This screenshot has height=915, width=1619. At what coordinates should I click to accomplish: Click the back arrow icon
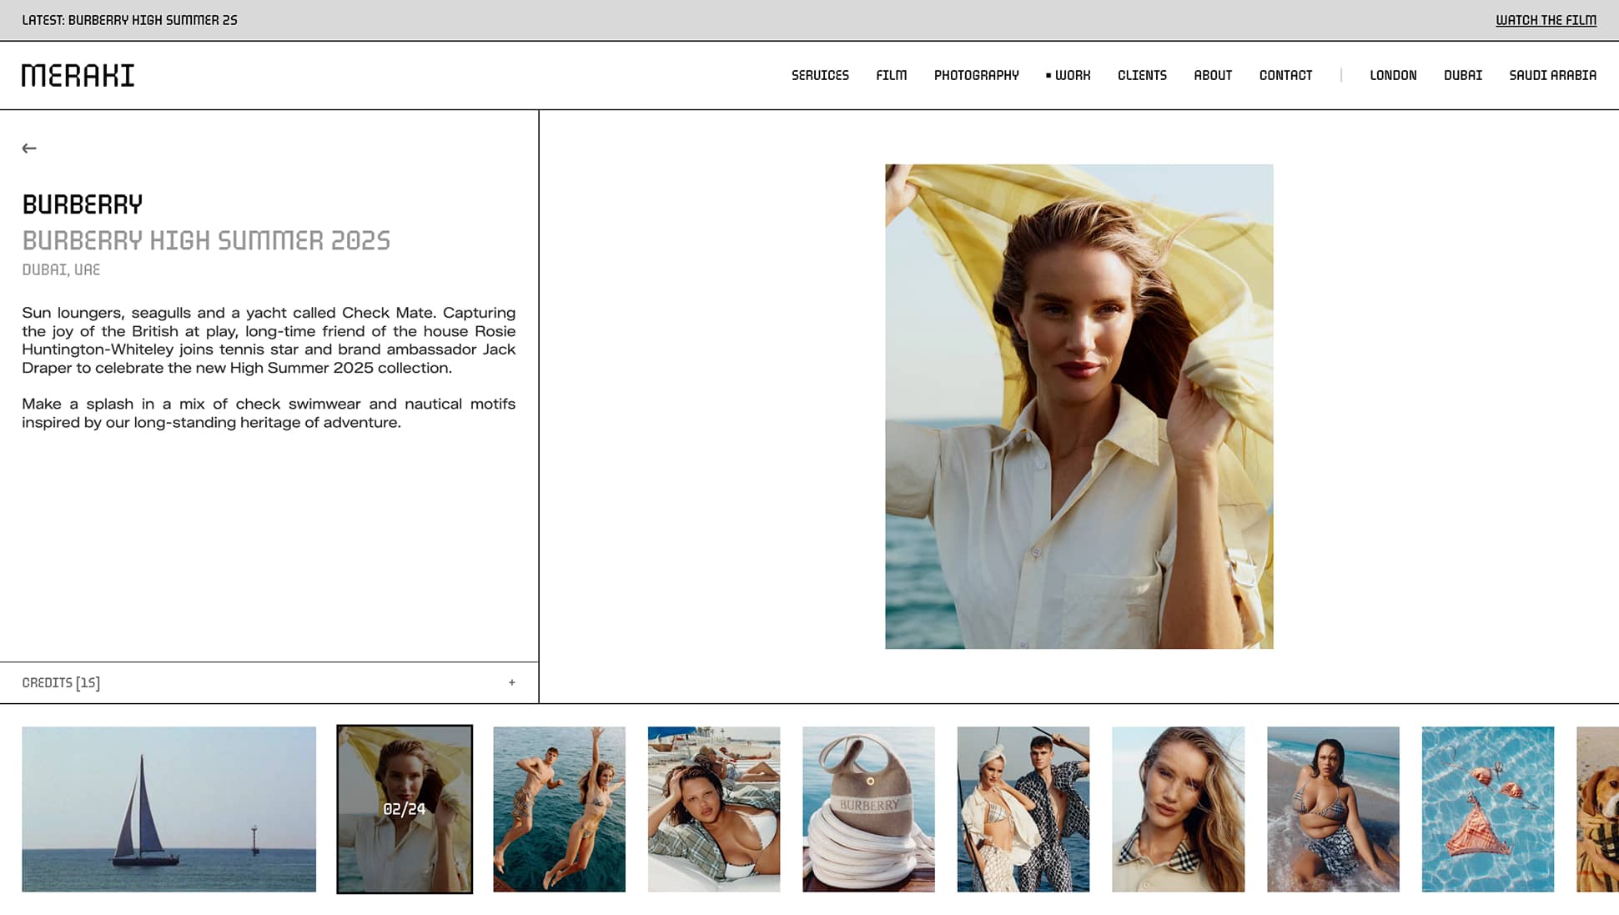tap(29, 148)
